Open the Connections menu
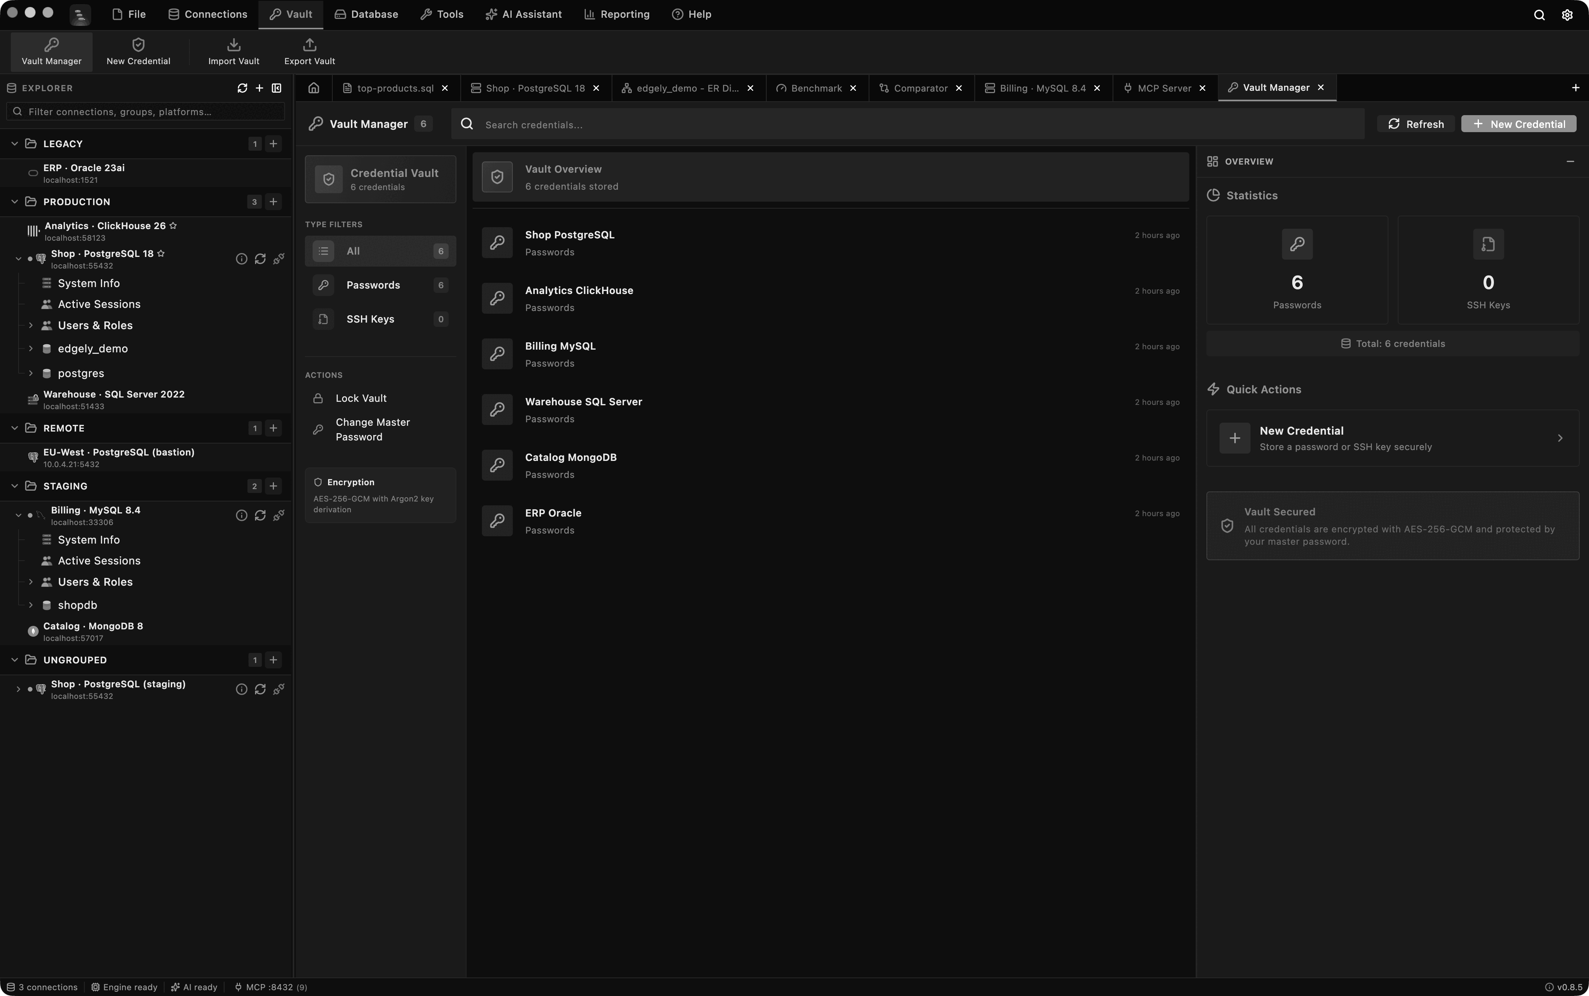The height and width of the screenshot is (996, 1589). point(208,15)
